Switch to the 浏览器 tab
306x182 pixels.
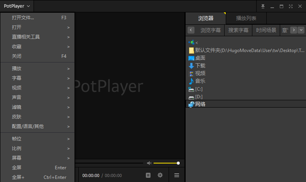pos(206,18)
